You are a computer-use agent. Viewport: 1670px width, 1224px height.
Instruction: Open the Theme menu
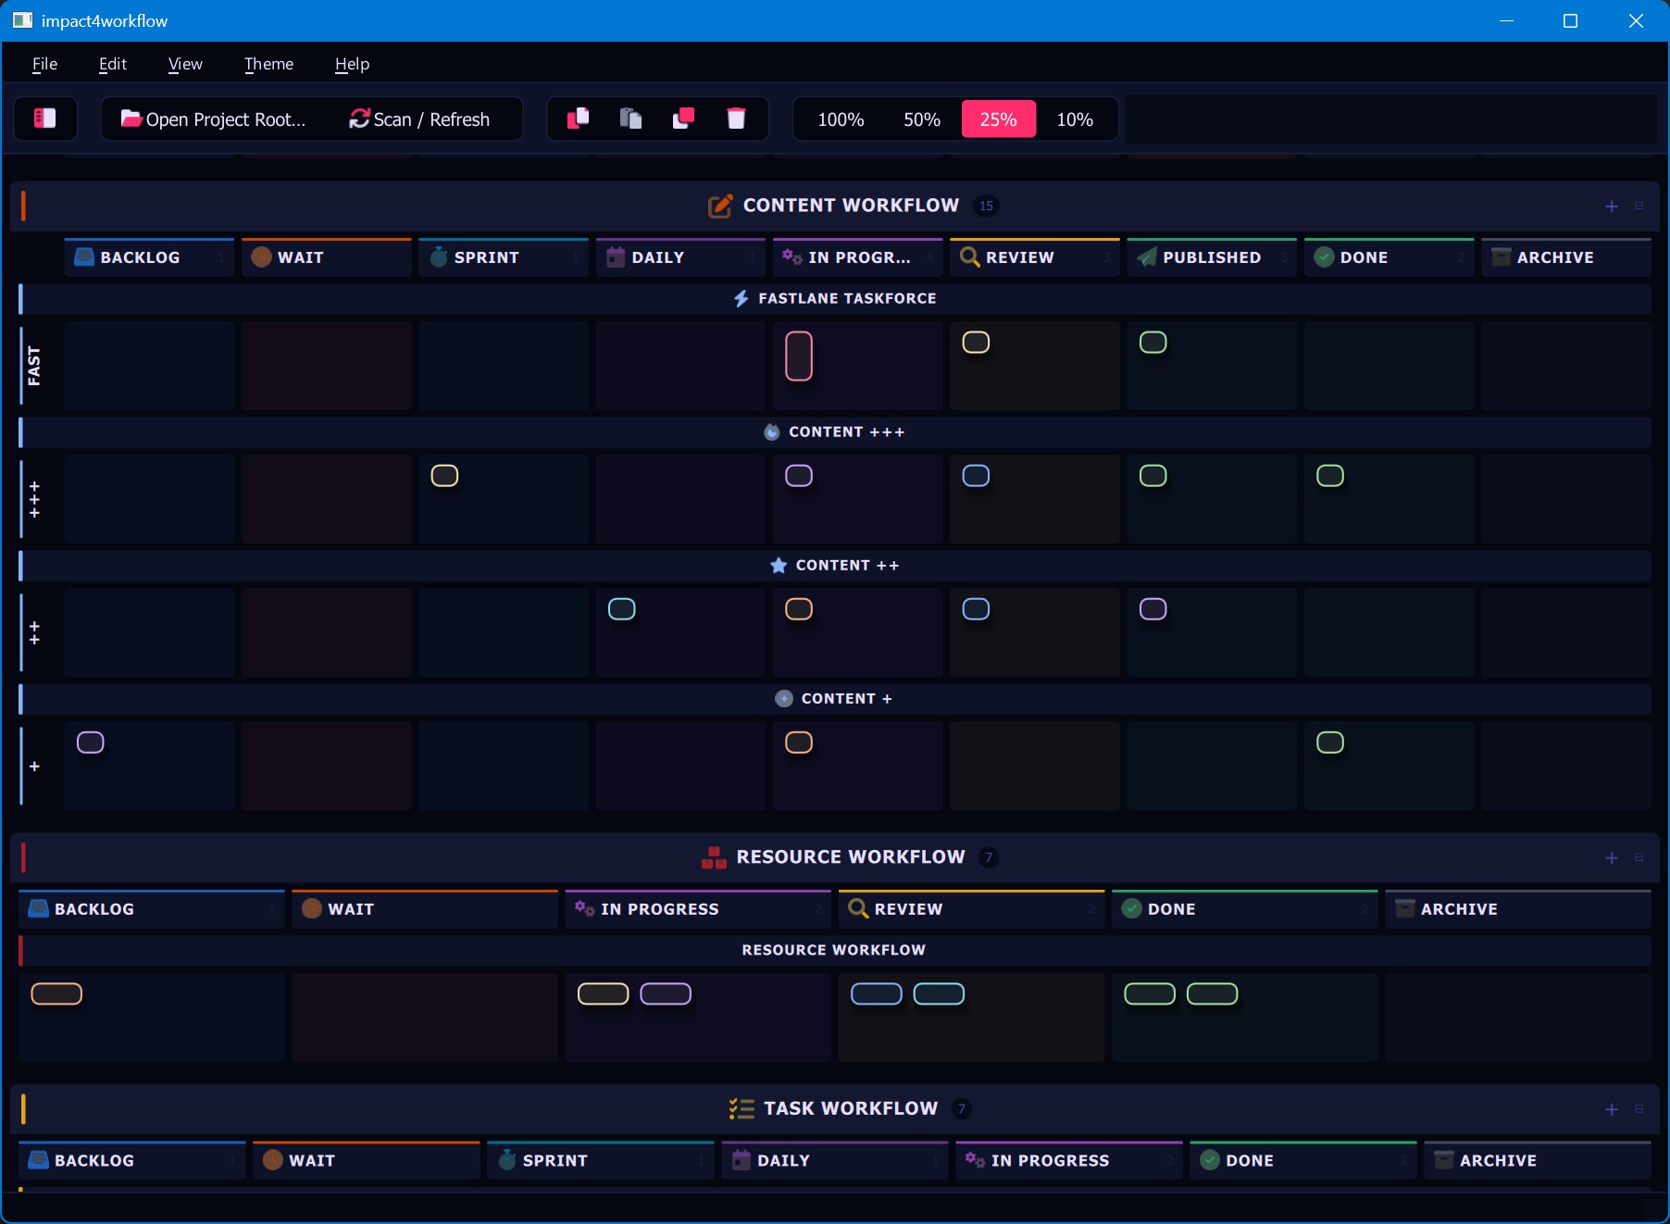[268, 64]
